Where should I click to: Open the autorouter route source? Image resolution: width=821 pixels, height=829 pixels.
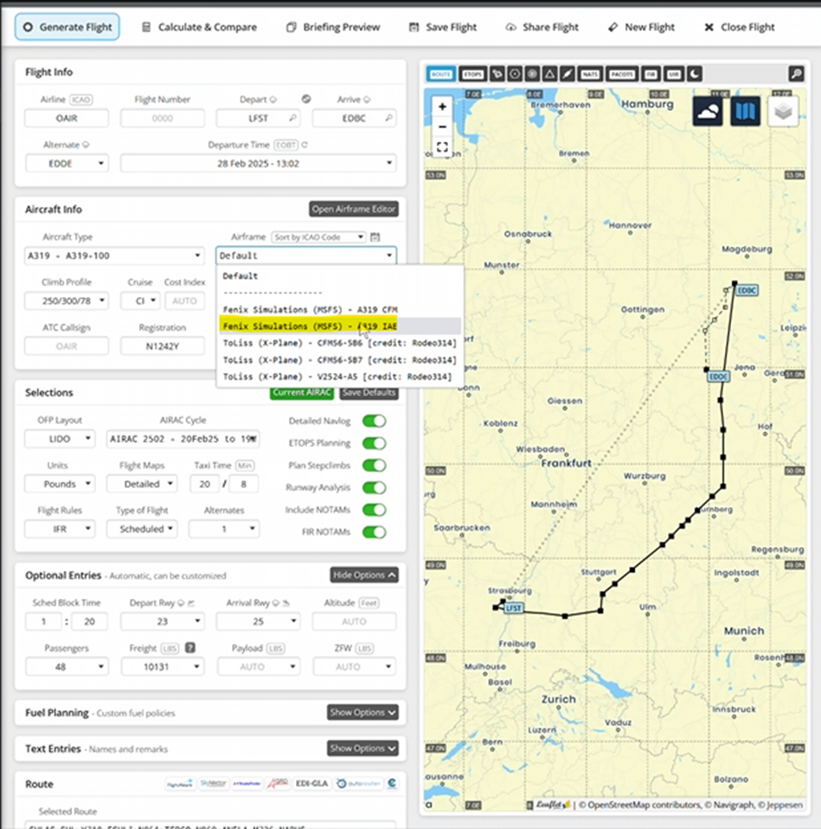click(x=358, y=783)
